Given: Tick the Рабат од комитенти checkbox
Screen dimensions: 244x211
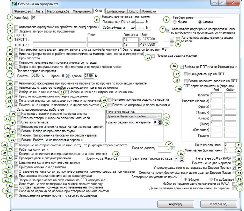Looking at the screenshot, I should [x=16, y=150].
